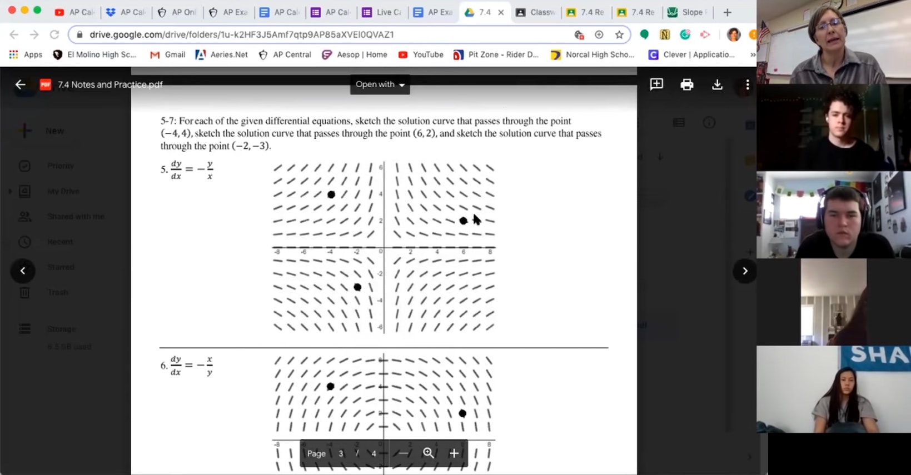The width and height of the screenshot is (911, 475).
Task: Reload the page with the refresh button
Action: pos(54,34)
